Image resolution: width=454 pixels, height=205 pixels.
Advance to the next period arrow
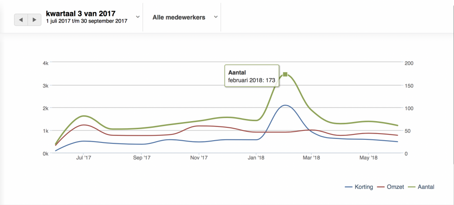[34, 20]
